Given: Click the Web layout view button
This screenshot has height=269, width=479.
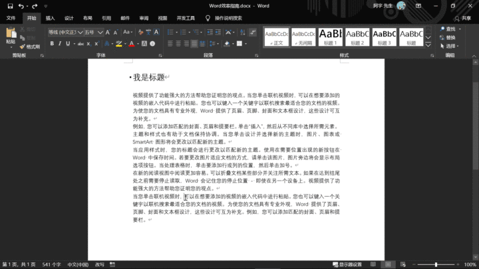Looking at the screenshot, I should click(x=403, y=264).
